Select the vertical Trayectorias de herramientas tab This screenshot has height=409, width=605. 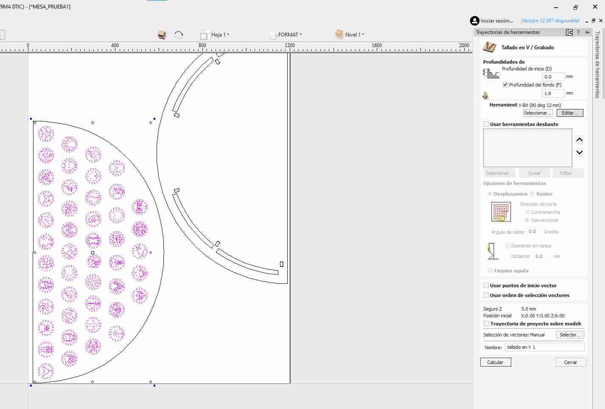tap(597, 64)
